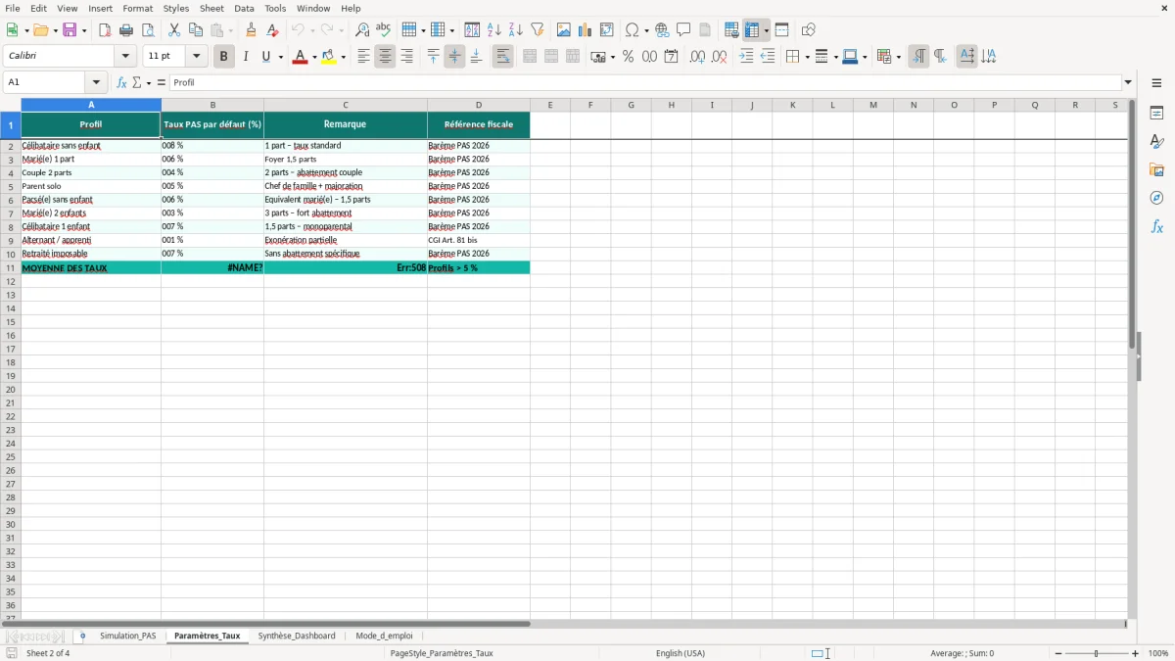The image size is (1175, 661).
Task: Select column B header
Action: 212,105
